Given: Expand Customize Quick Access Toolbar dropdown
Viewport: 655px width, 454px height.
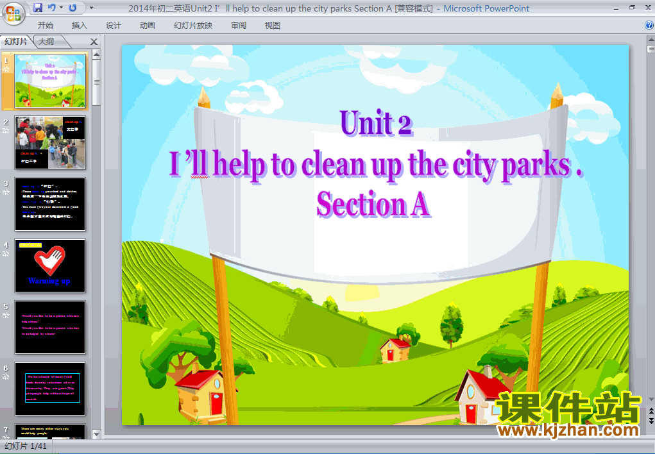Looking at the screenshot, I should point(91,8).
